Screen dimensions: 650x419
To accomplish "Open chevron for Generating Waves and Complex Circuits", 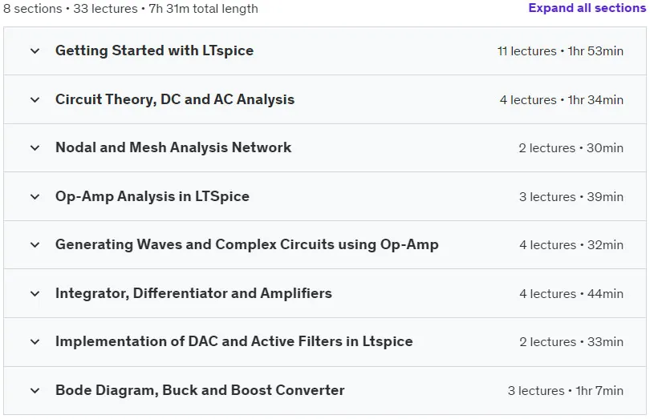I will pos(35,244).
